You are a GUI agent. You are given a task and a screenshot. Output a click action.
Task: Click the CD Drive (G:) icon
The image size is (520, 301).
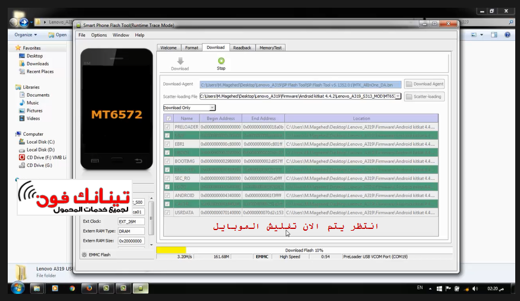click(22, 165)
